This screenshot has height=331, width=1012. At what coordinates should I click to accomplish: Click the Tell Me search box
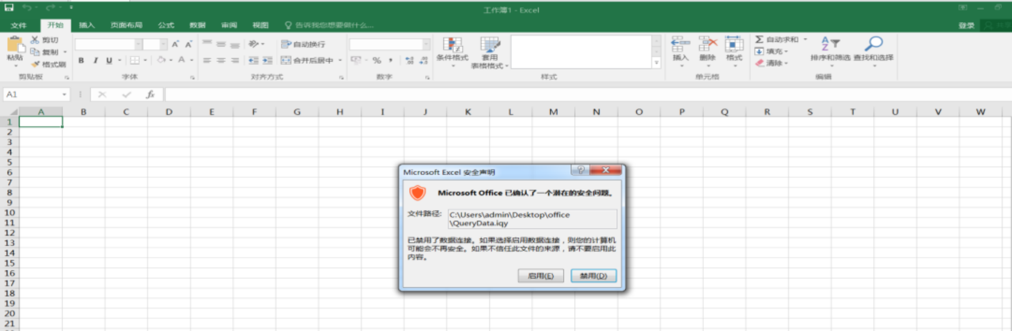click(x=329, y=25)
